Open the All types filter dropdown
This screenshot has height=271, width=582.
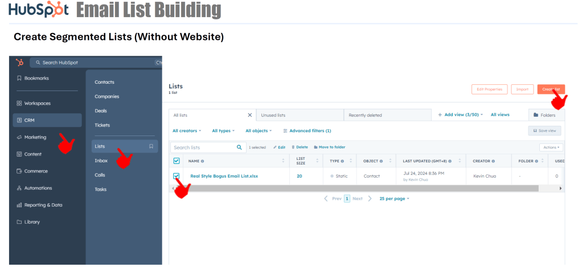(223, 131)
